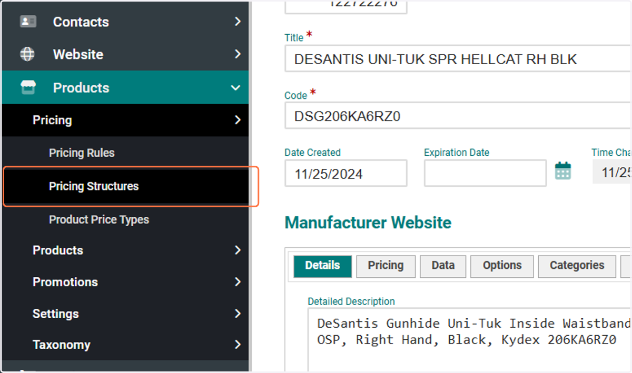Click the empty Expiration Date field
632x373 pixels.
coord(485,173)
